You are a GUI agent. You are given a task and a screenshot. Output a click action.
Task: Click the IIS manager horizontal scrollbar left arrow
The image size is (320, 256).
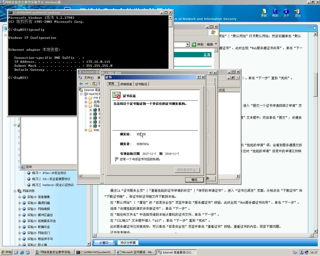pos(80,176)
